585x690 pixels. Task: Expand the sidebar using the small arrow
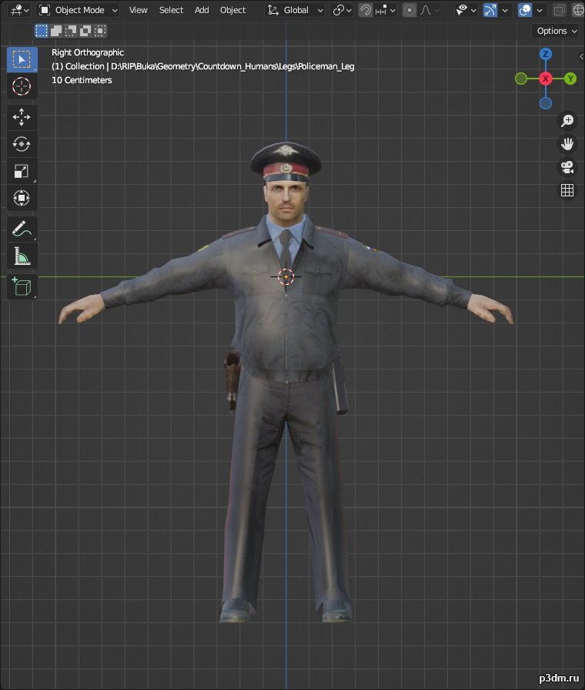pos(581,56)
